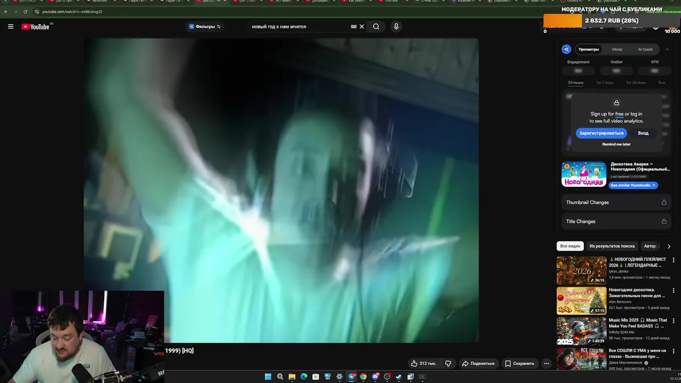This screenshot has width=681, height=383.
Task: Open Microsoft Store from the taskbar
Action: coord(315,377)
